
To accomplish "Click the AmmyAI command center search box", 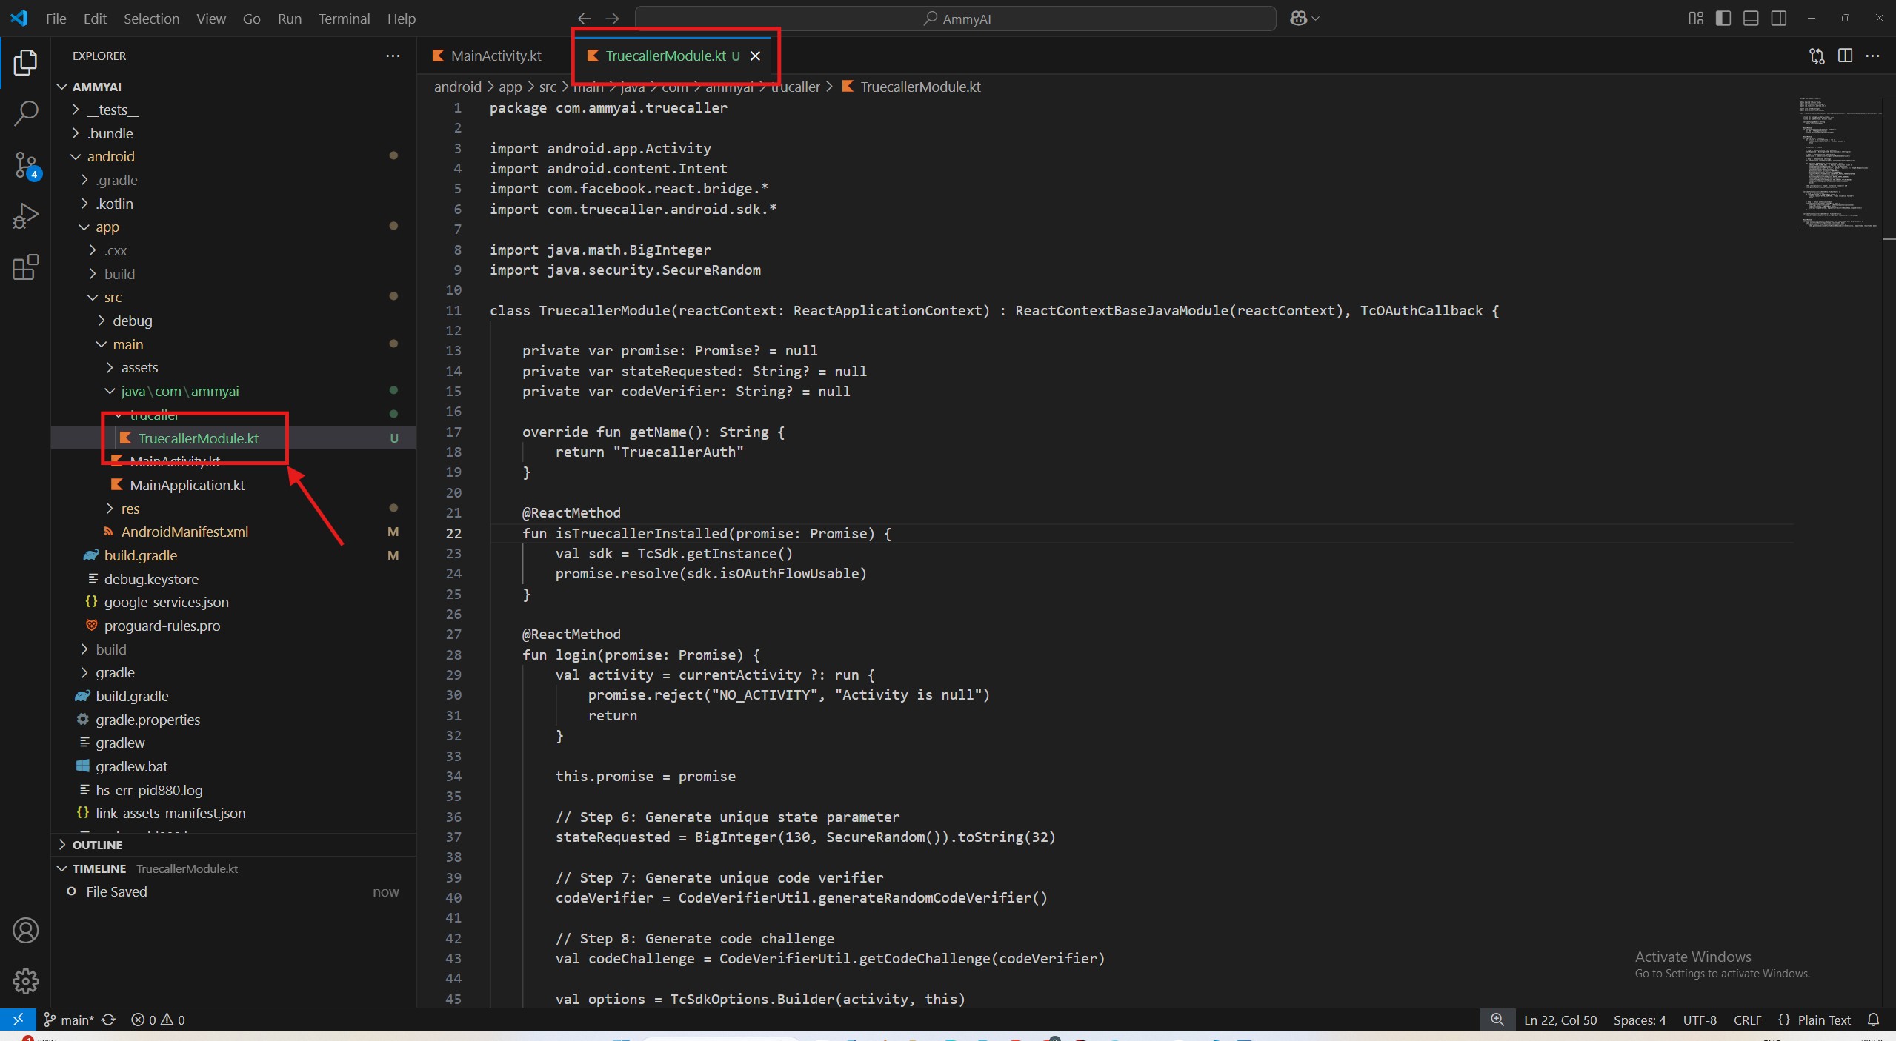I will 956,19.
